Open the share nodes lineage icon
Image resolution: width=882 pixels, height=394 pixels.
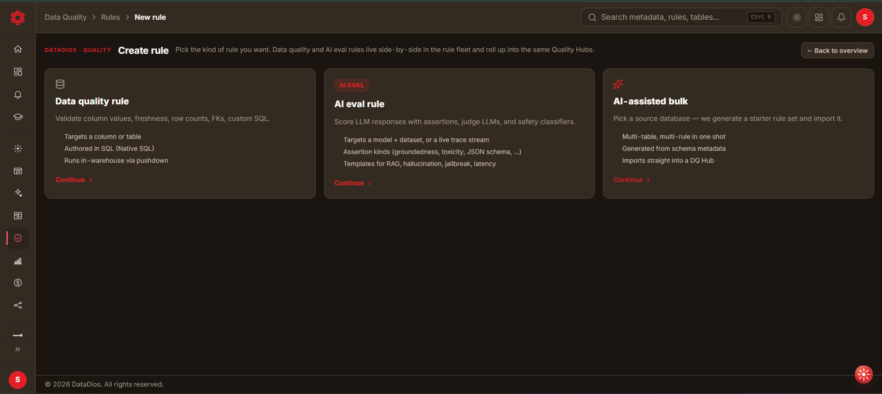click(18, 305)
